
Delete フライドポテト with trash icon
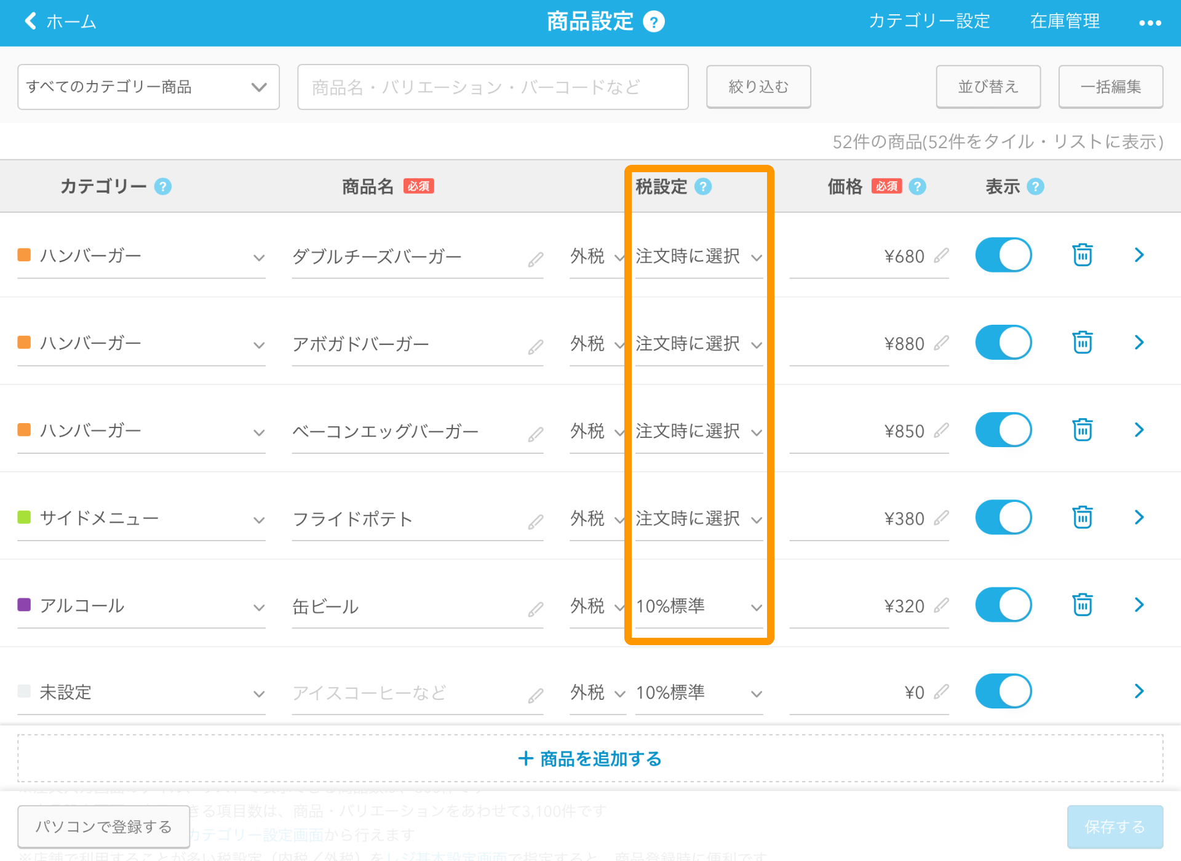1083,517
